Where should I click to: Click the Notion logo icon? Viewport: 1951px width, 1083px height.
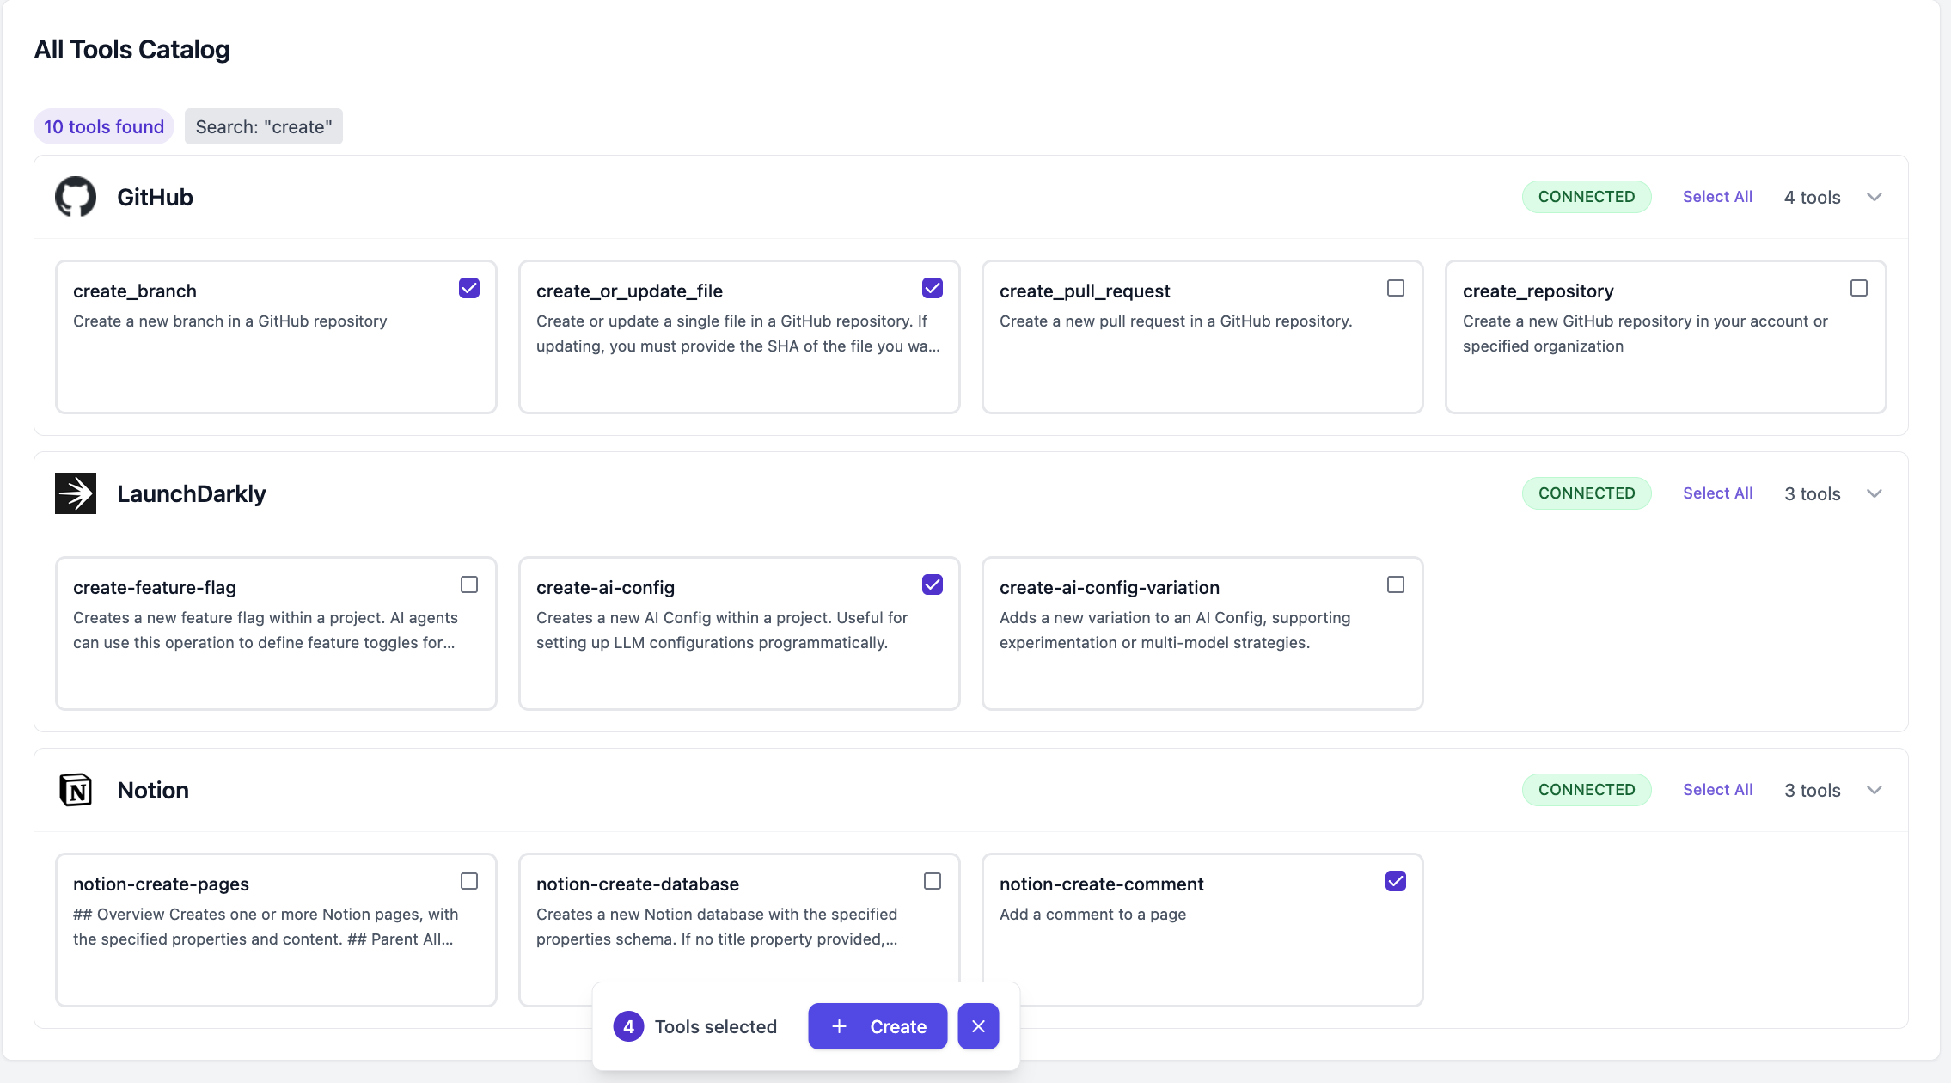[x=76, y=790]
